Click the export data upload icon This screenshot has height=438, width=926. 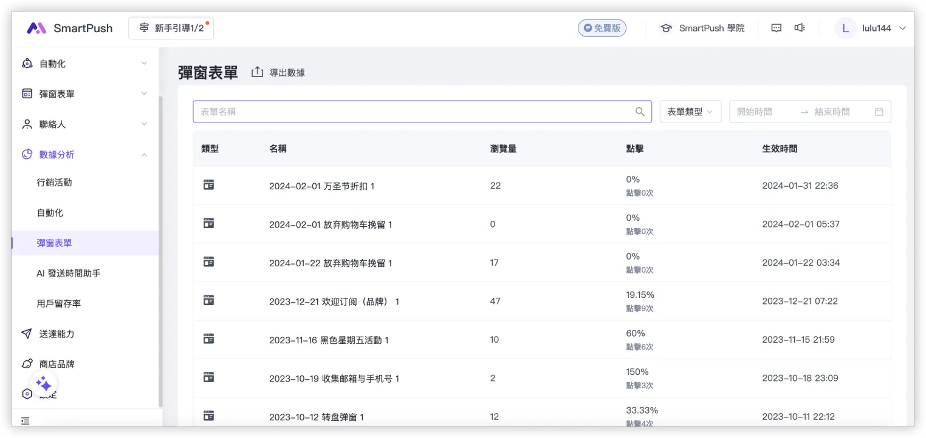(258, 72)
